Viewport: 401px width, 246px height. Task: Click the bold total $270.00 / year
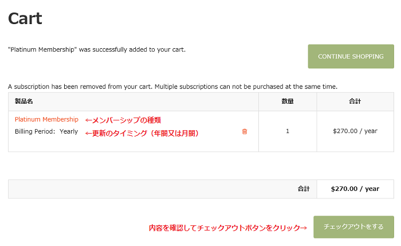tap(355, 189)
